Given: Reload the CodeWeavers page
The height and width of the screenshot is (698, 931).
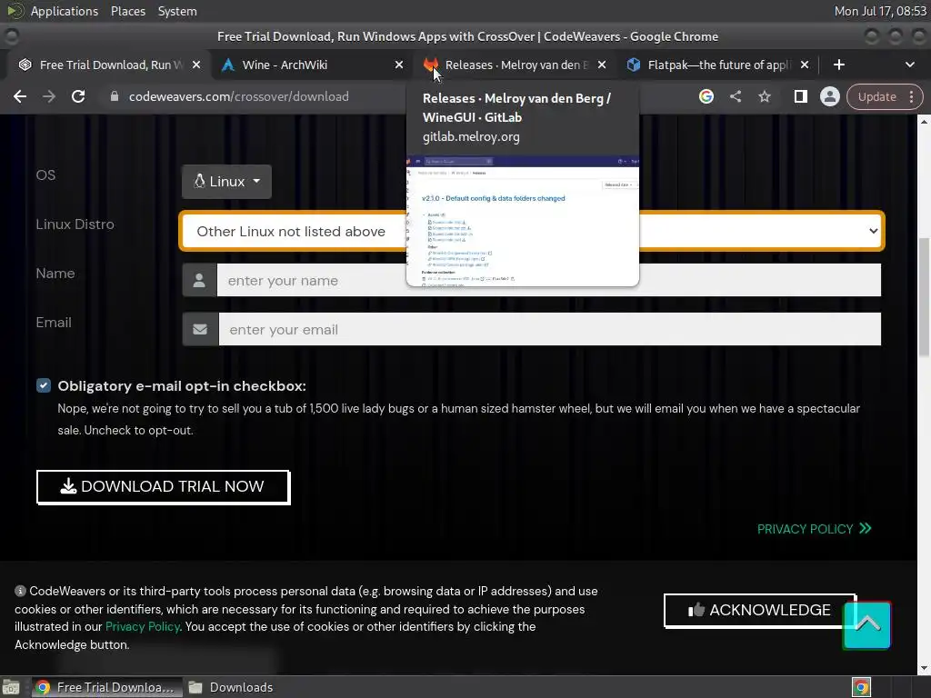Looking at the screenshot, I should [78, 96].
